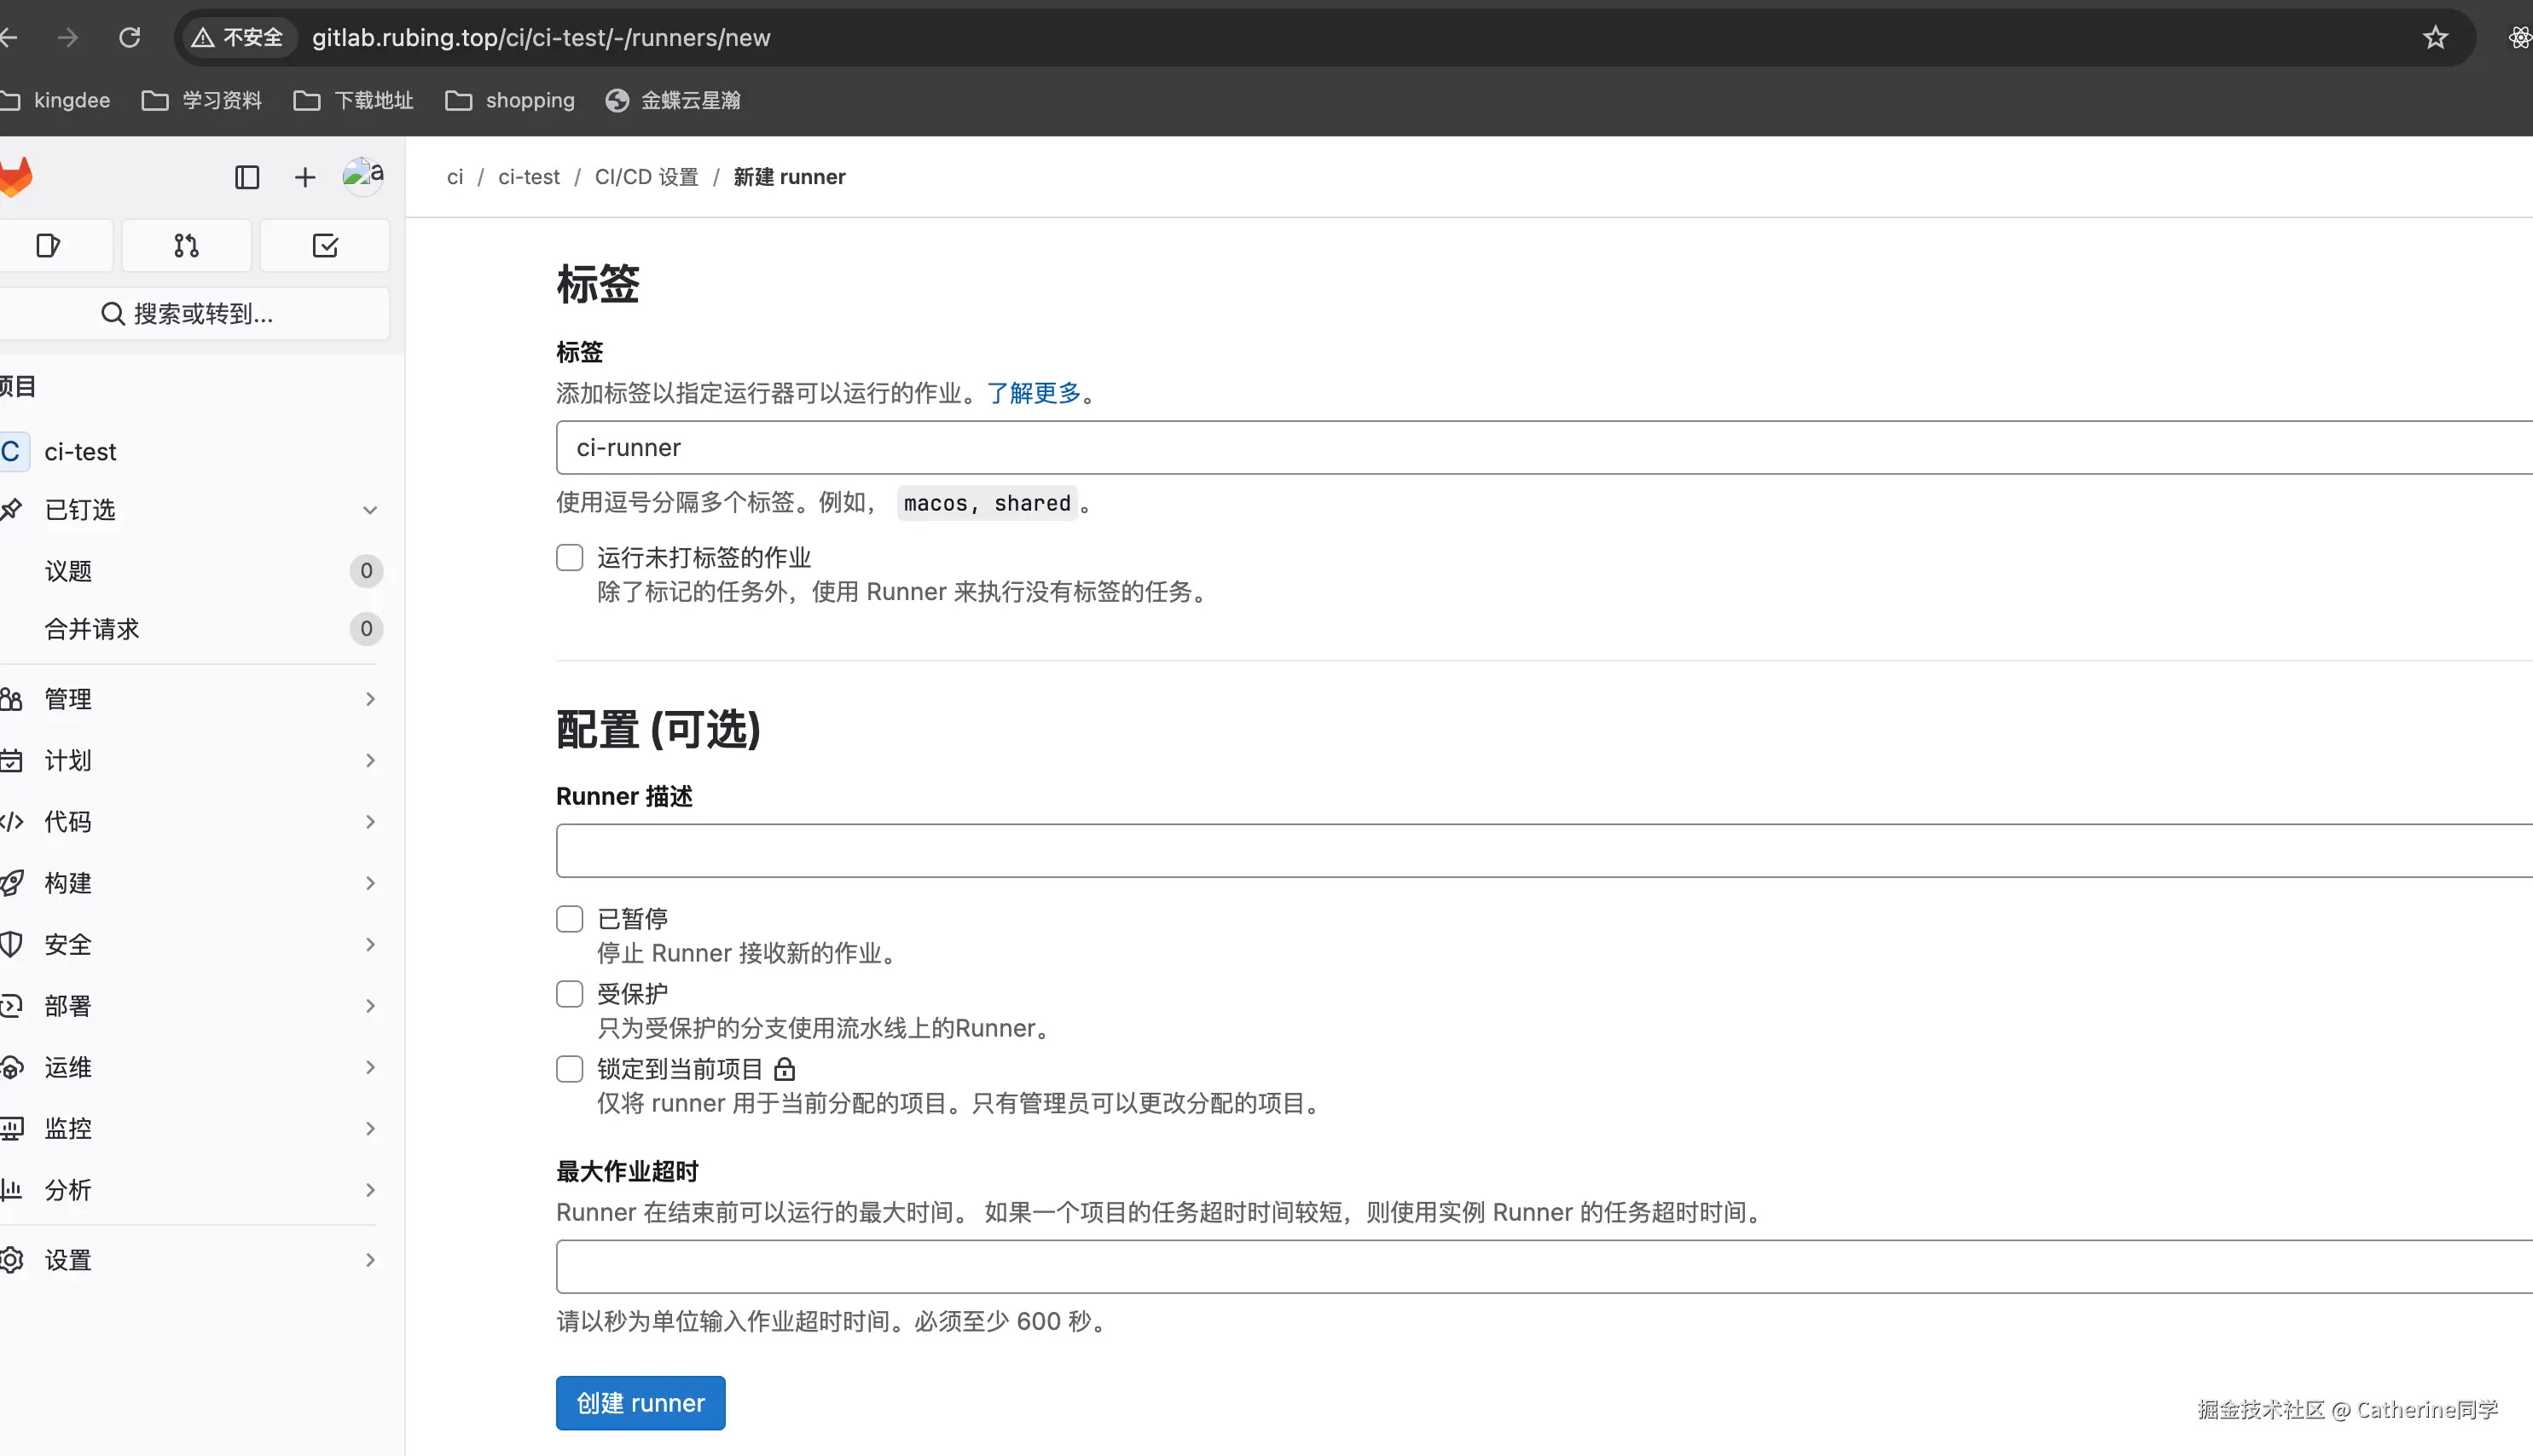Open merge requests shortcut icon

tap(186, 246)
